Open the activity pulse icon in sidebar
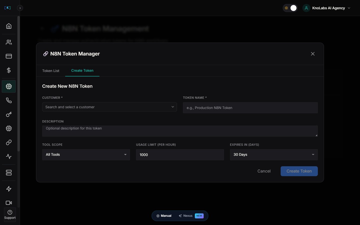Image resolution: width=360 pixels, height=225 pixels. 9,156
